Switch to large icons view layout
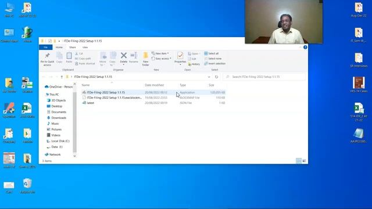The width and height of the screenshot is (372, 209). tap(304, 161)
